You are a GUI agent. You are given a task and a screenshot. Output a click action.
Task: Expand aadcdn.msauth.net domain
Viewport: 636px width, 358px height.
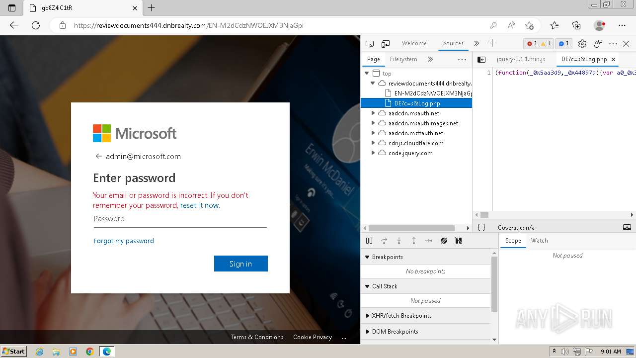click(373, 113)
